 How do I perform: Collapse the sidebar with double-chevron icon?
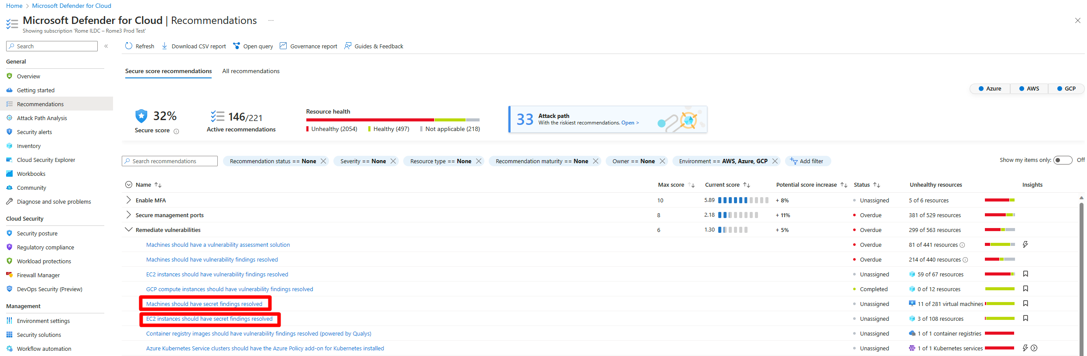click(x=106, y=46)
